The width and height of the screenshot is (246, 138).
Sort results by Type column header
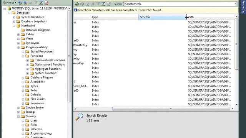point(115,17)
